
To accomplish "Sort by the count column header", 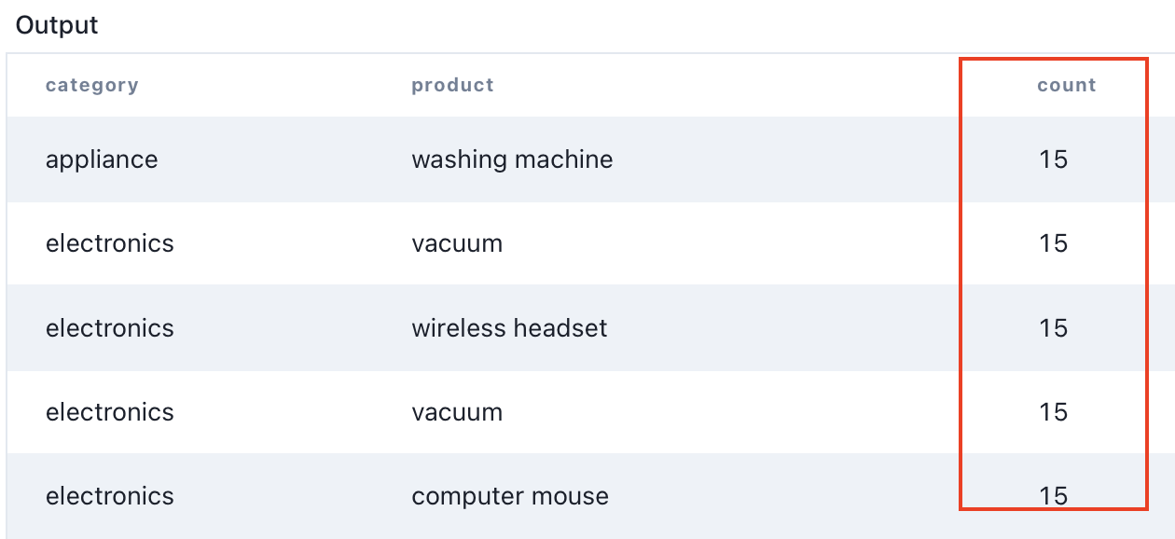I will coord(1066,85).
